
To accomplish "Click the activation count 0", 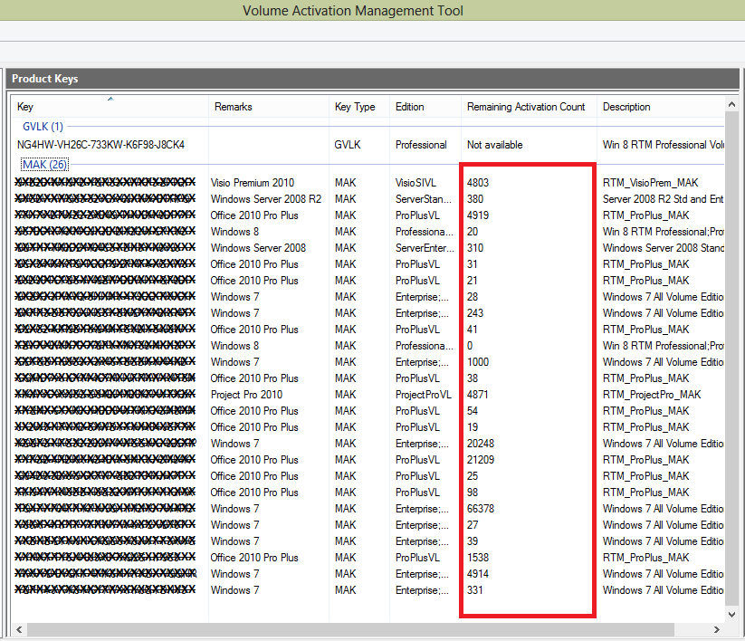I will [x=470, y=346].
